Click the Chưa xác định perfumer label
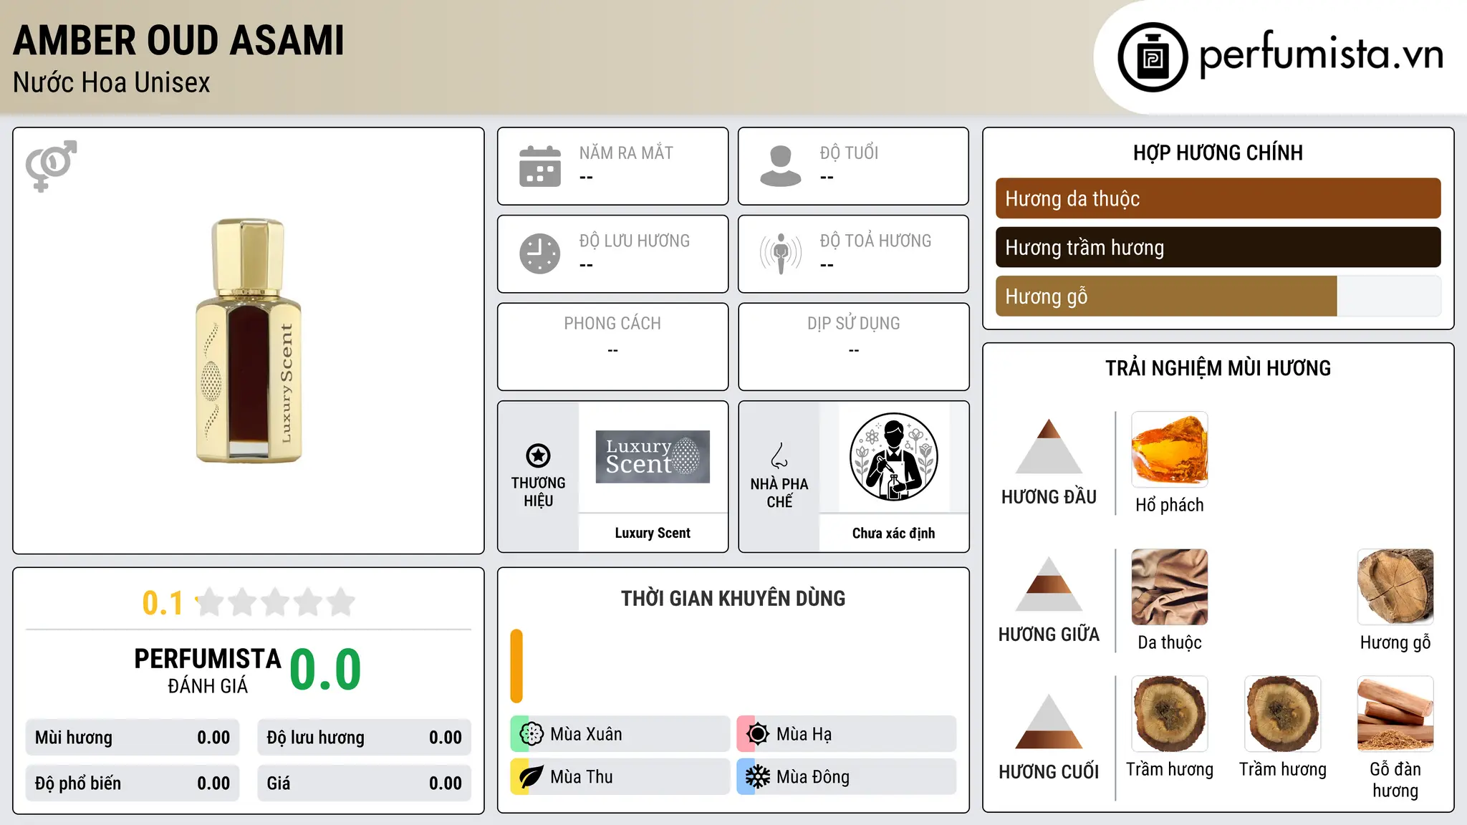This screenshot has height=825, width=1467. coord(893,533)
